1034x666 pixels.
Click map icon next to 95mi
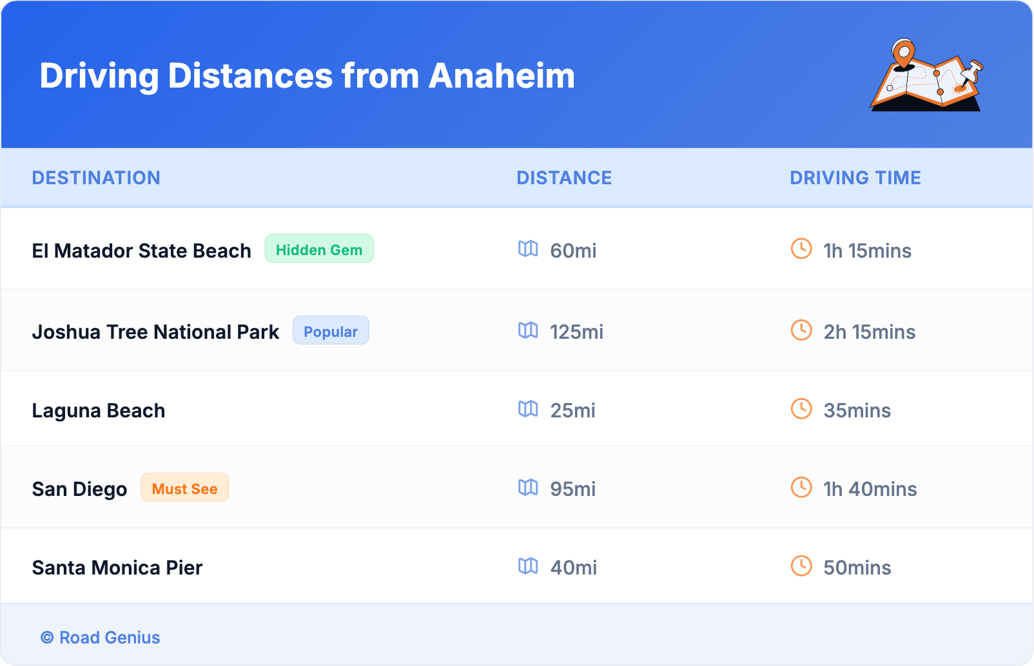coord(528,488)
